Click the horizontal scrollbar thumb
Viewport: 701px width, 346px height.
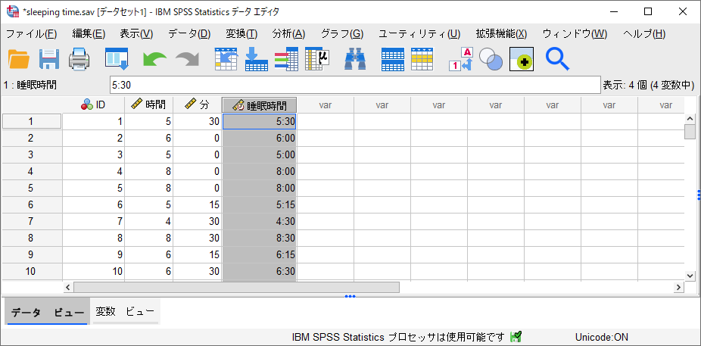point(236,287)
